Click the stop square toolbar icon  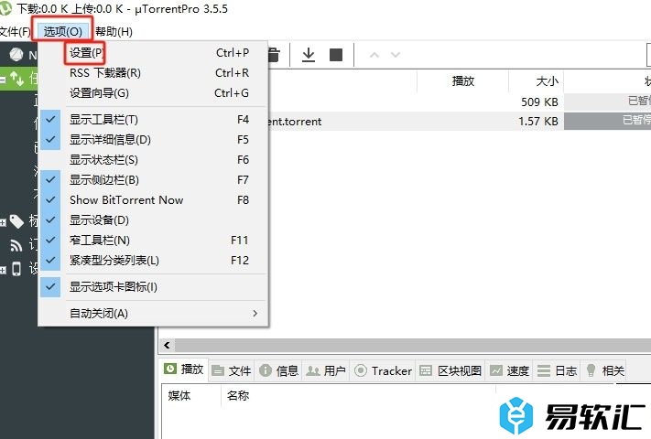336,55
